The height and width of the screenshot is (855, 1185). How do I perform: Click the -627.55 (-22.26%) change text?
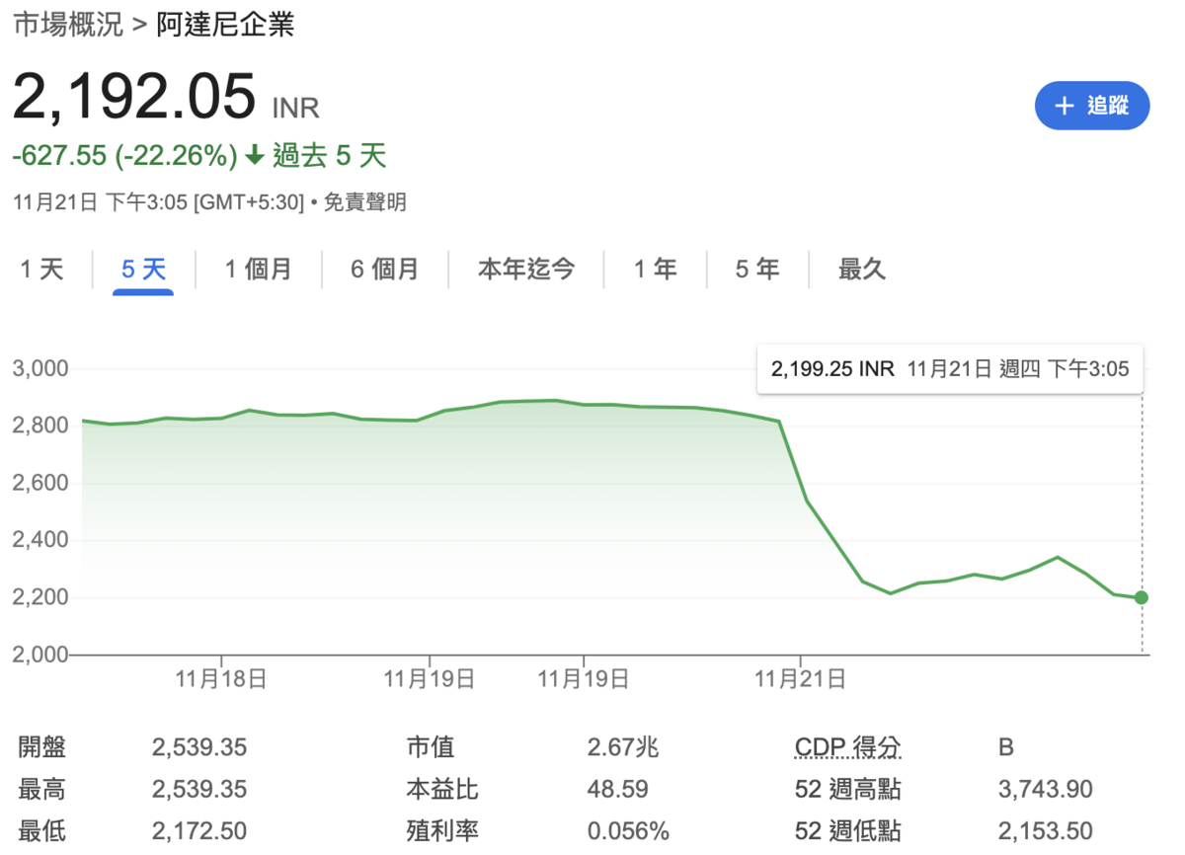(x=124, y=156)
